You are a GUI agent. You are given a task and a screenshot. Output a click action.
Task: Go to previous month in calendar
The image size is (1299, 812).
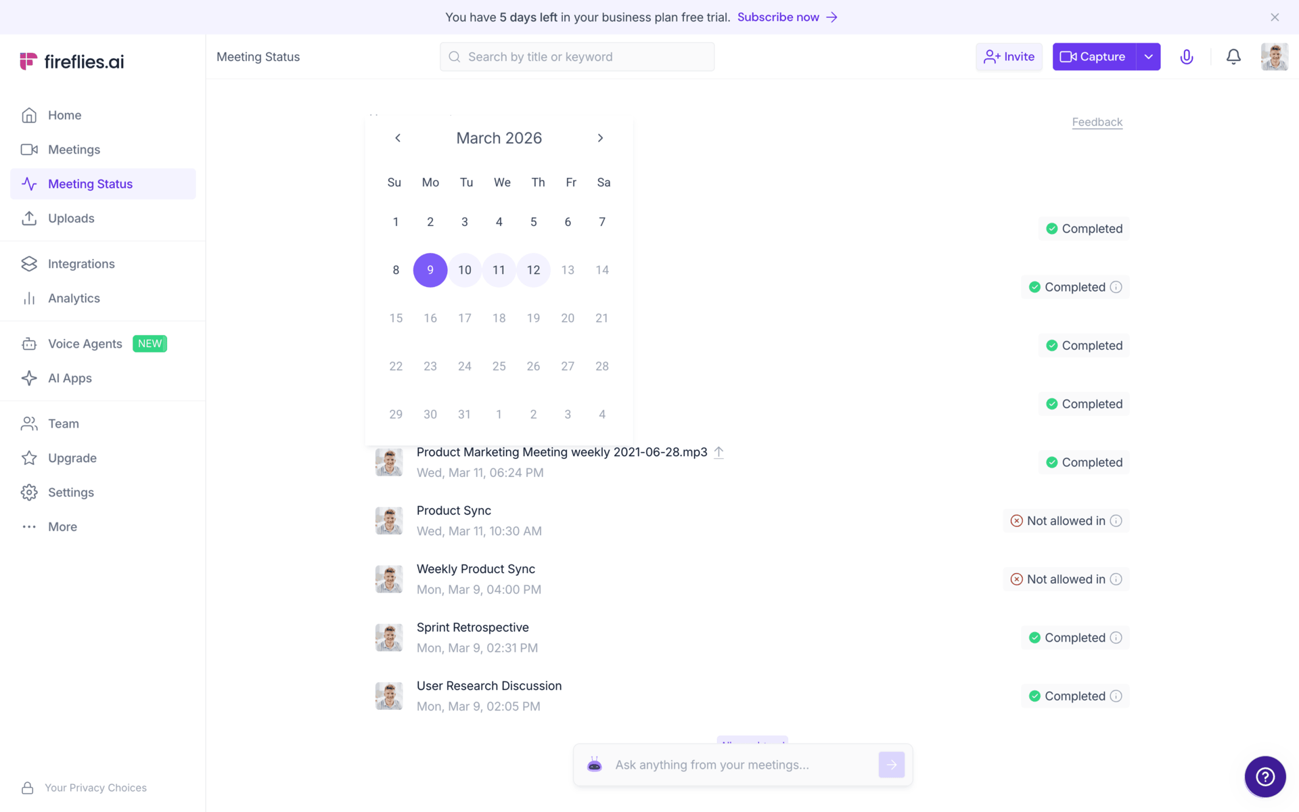(398, 138)
